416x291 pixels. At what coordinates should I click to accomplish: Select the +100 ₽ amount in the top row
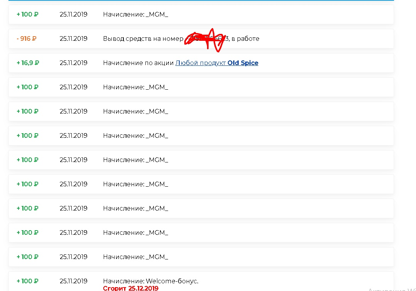coord(27,14)
